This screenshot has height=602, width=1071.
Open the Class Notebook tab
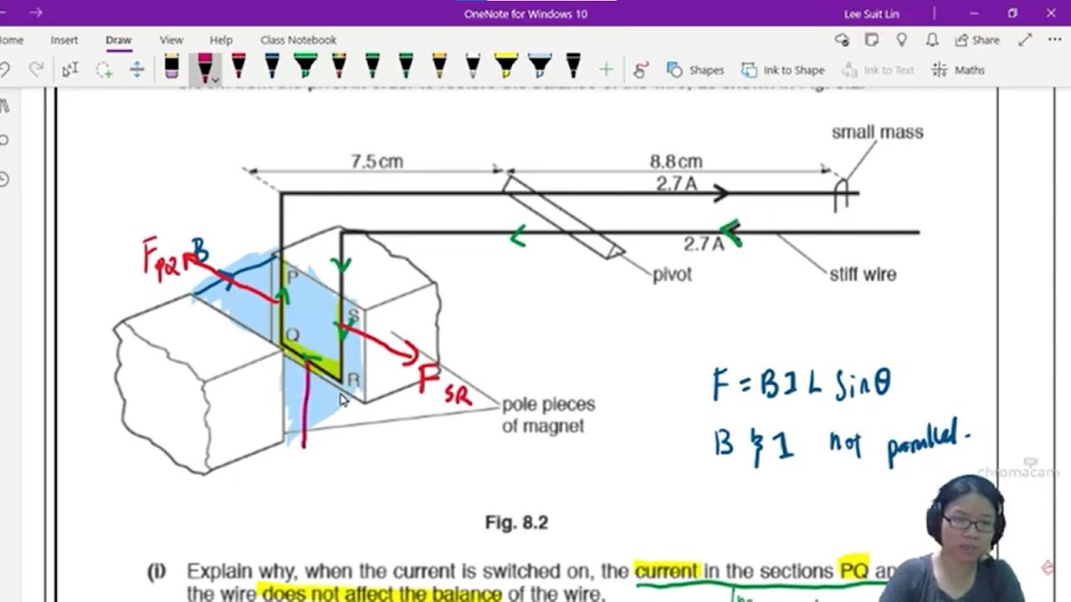pyautogui.click(x=298, y=39)
